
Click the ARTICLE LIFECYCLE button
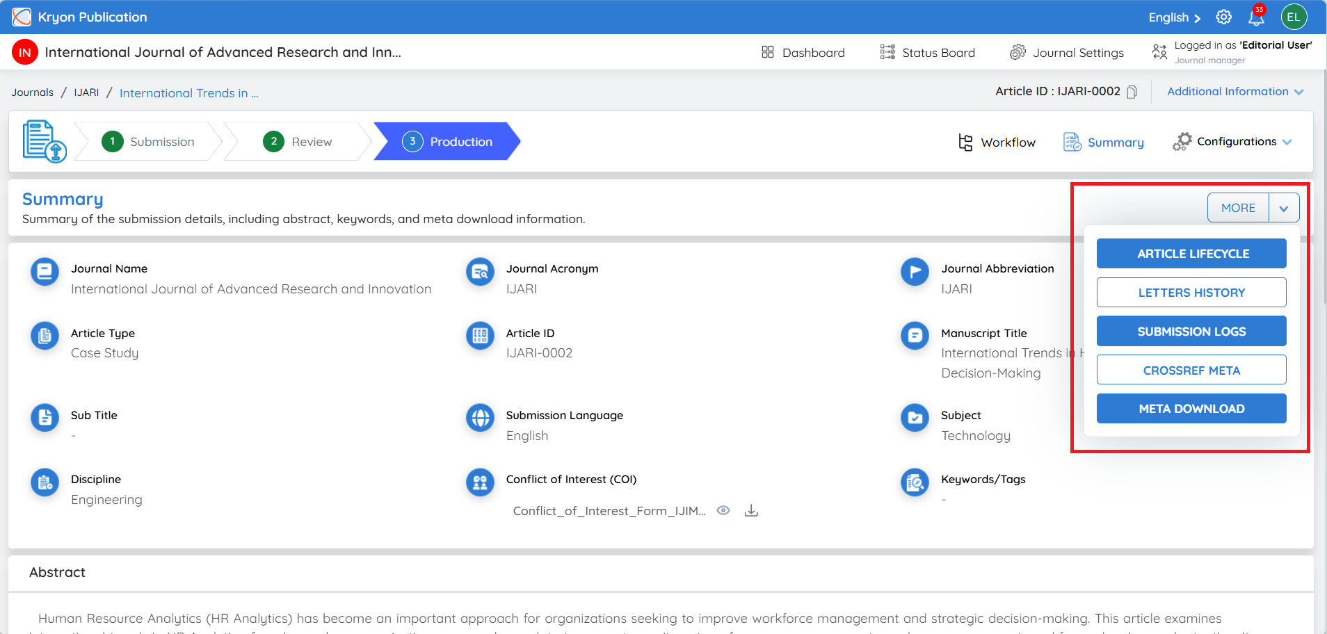point(1191,254)
